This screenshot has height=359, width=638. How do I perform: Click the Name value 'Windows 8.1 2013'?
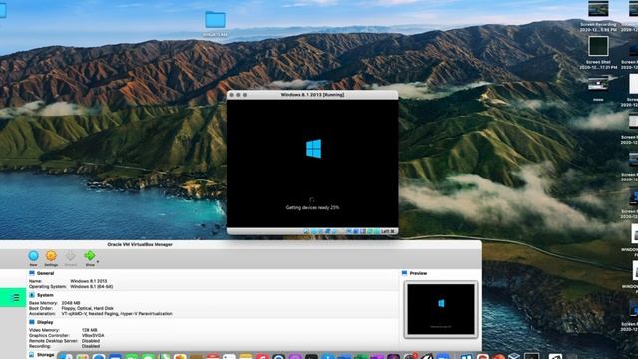89,281
